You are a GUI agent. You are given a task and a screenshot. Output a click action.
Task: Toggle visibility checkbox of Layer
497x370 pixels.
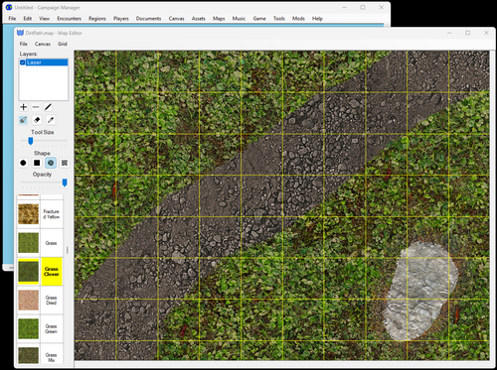23,62
